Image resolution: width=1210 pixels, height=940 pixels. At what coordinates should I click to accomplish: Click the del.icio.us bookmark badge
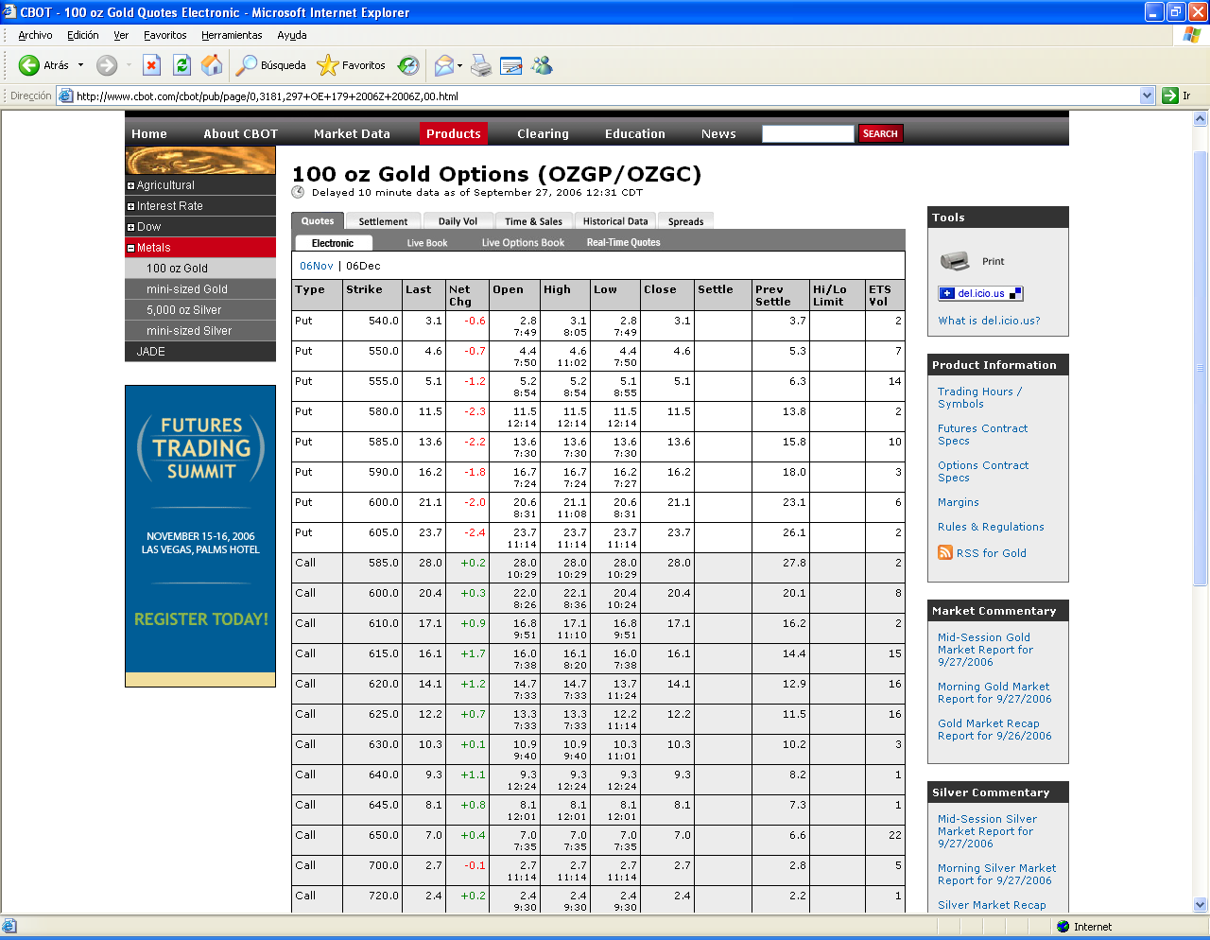tap(980, 293)
